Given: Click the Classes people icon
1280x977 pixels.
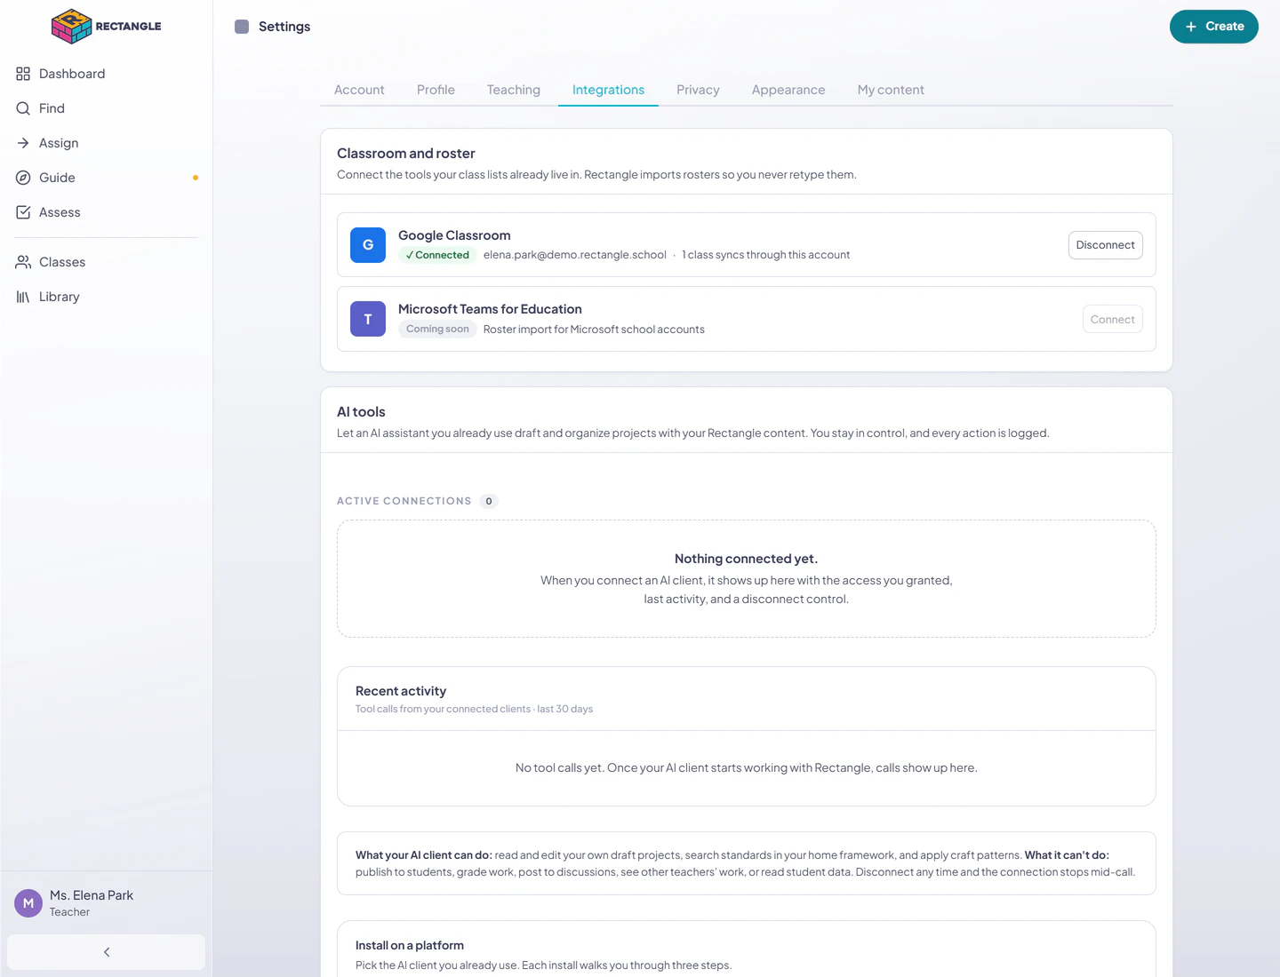Looking at the screenshot, I should point(23,262).
